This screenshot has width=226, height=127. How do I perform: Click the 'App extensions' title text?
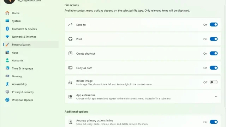coord(85,95)
